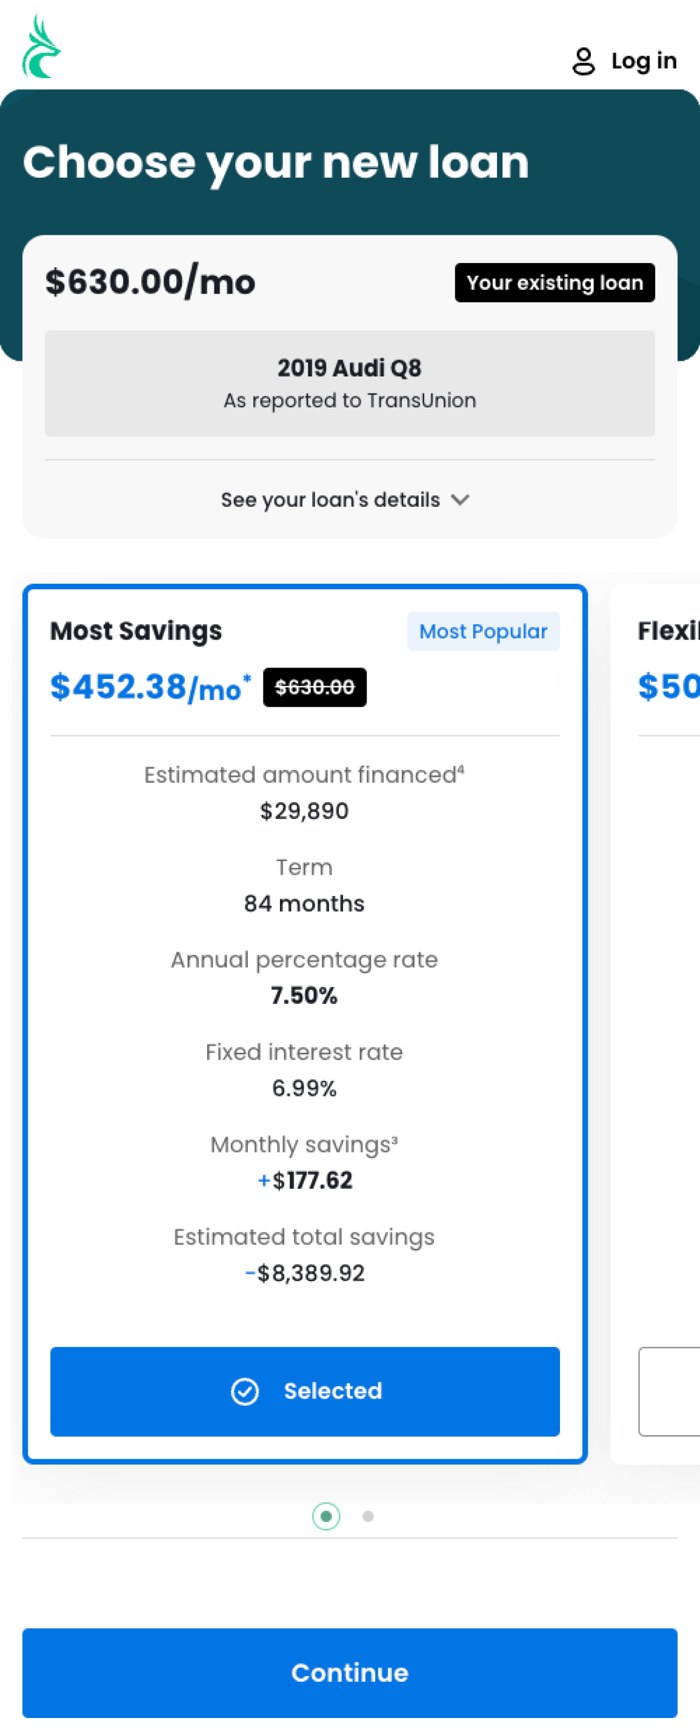
Task: Click the crossed-out $630.00 price tag
Action: (315, 687)
